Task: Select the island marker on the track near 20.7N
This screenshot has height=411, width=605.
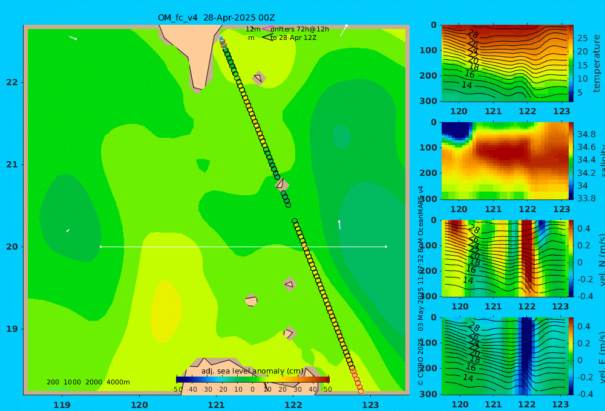Action: 281,184
